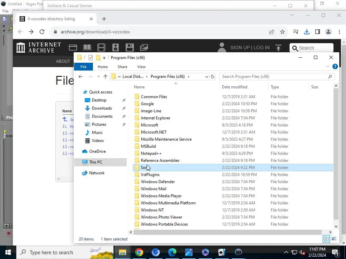The width and height of the screenshot is (346, 259).
Task: Open Explorer recent locations dropdown
Action: (98, 77)
